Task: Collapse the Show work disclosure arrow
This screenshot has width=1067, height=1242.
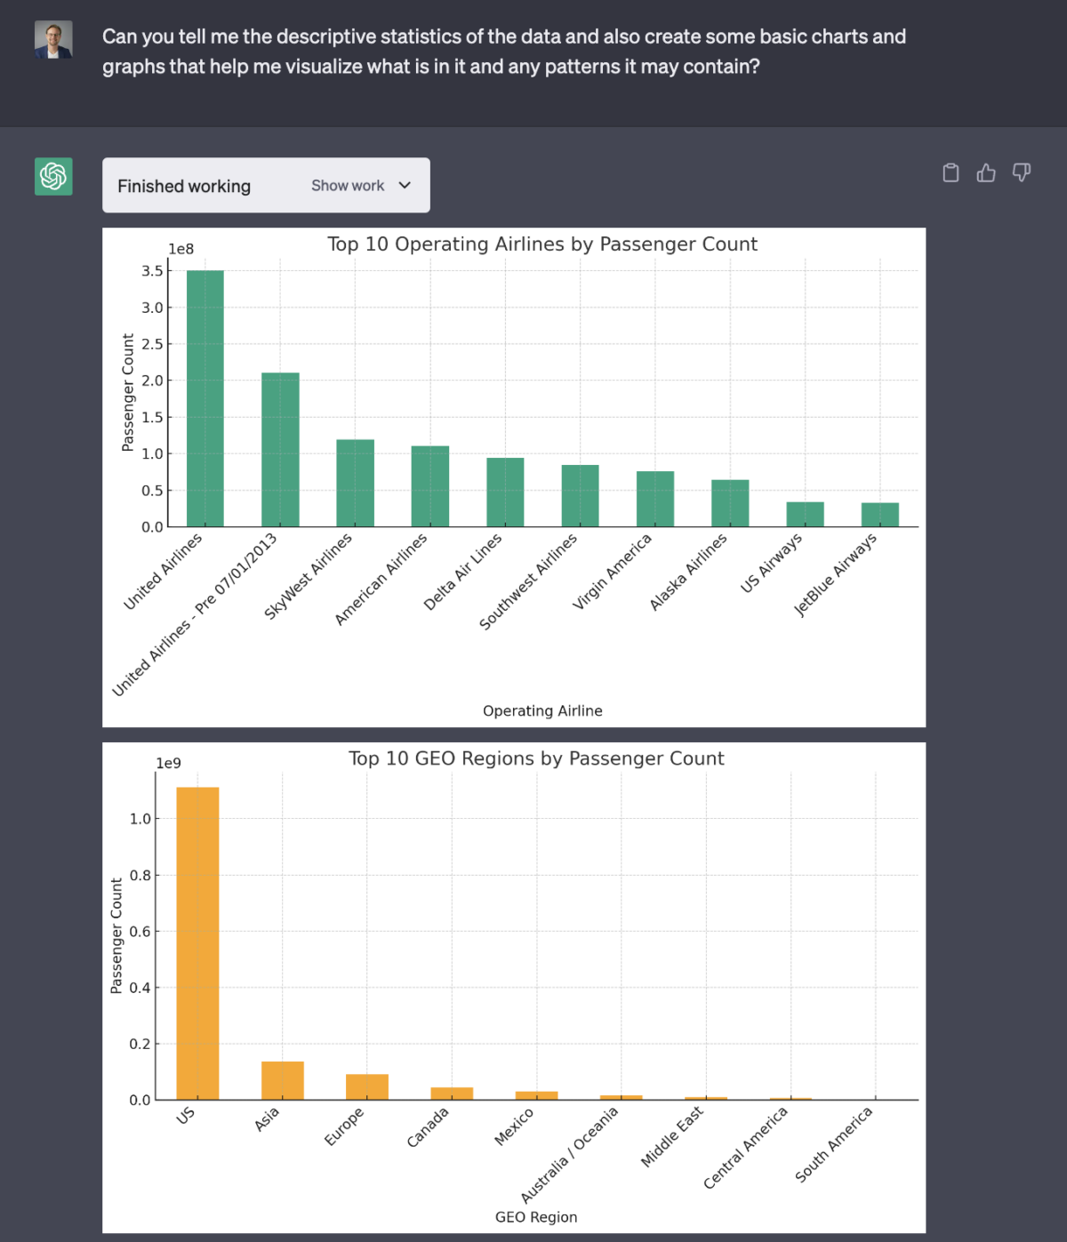Action: pos(405,185)
